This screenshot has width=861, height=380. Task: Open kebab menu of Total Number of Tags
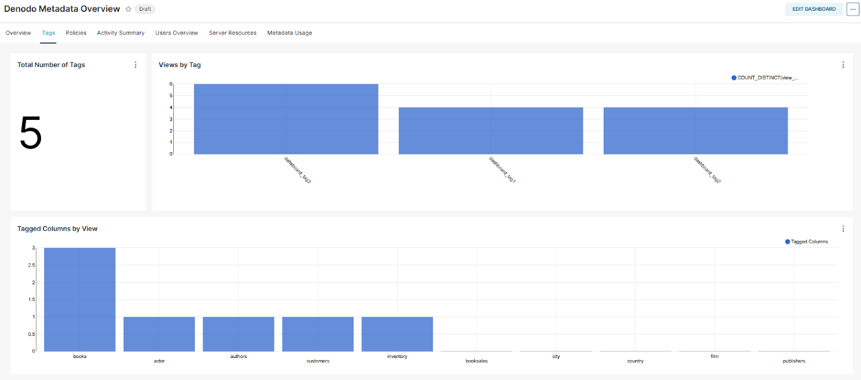(x=136, y=65)
